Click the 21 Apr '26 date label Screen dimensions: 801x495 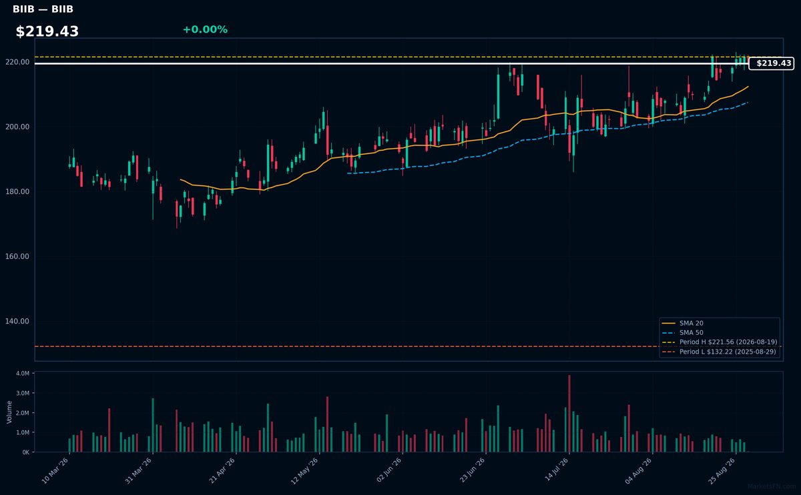coord(222,470)
